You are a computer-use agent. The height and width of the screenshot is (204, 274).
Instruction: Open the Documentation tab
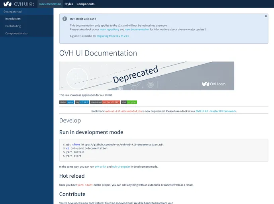tap(50, 4)
